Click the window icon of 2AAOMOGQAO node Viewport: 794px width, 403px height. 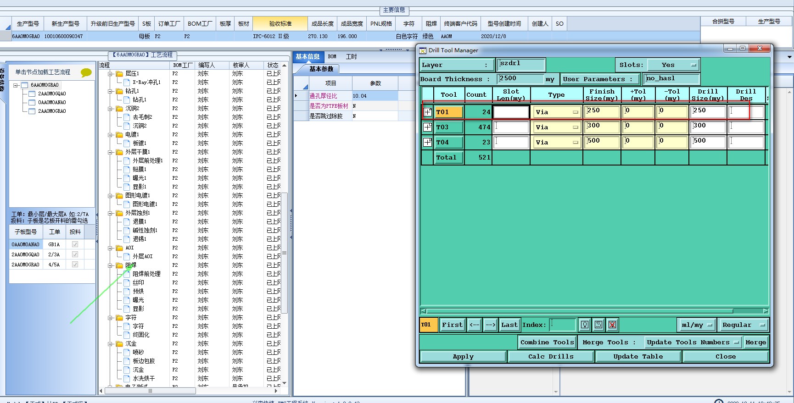tap(32, 94)
